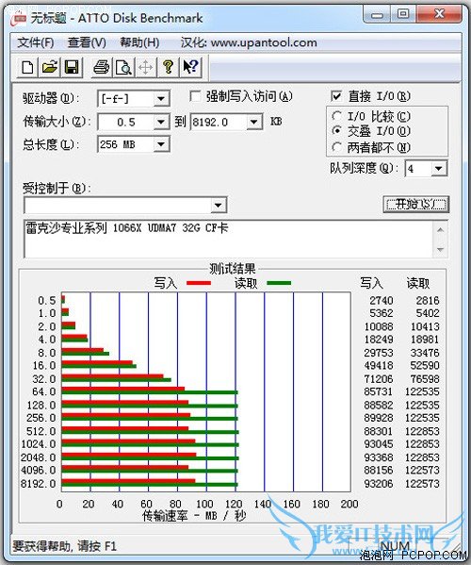Maximize the ATTO Disk Benchmark window
Image resolution: width=471 pixels, height=565 pixels.
click(x=403, y=15)
